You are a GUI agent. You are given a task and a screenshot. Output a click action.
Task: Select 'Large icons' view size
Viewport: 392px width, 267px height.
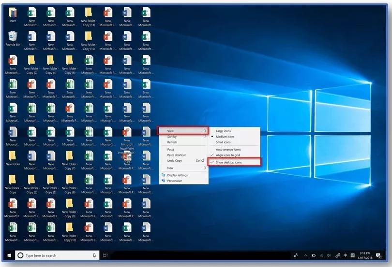pos(223,131)
